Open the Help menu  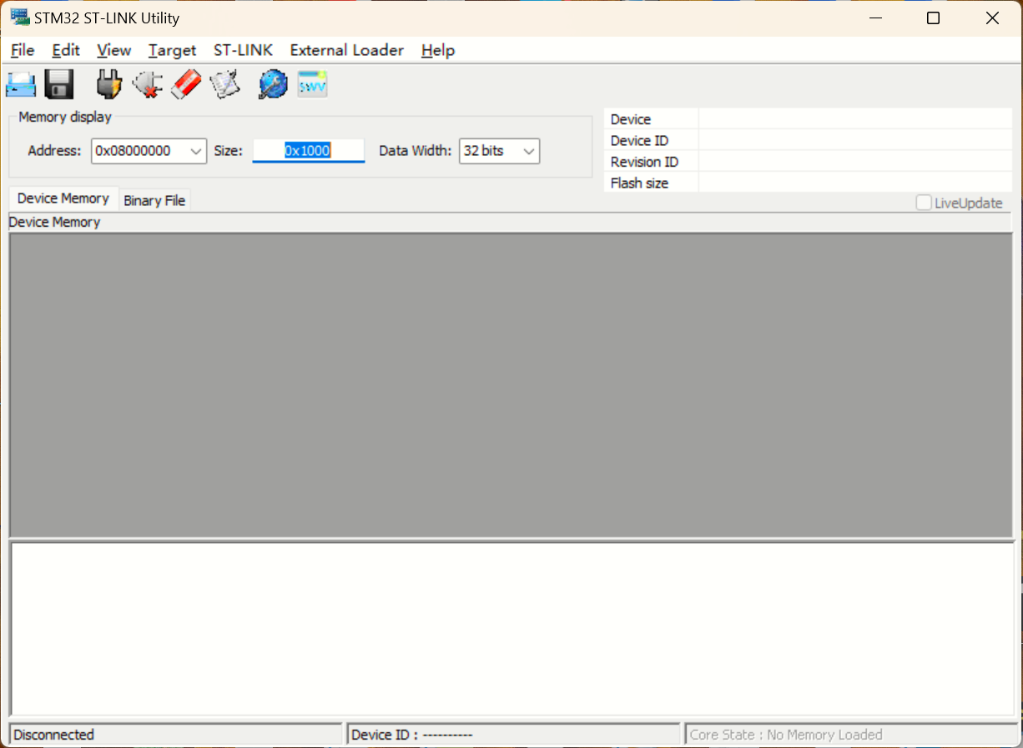click(x=438, y=50)
